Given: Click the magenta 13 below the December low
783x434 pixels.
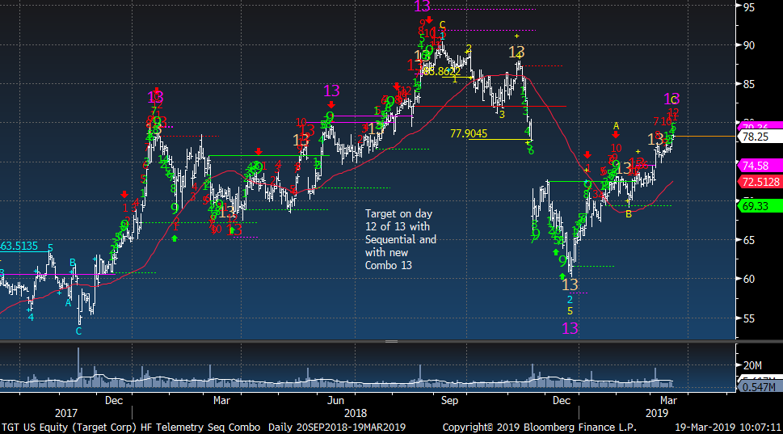Looking at the screenshot, I should pyautogui.click(x=570, y=328).
